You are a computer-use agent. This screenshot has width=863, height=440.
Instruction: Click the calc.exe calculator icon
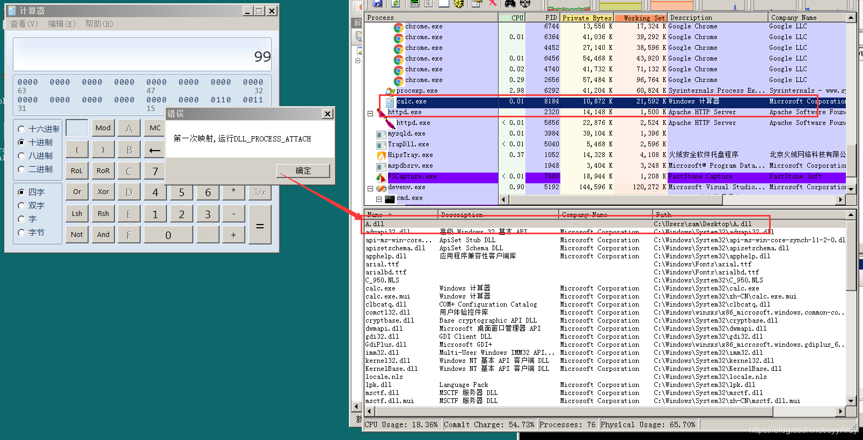tap(390, 102)
